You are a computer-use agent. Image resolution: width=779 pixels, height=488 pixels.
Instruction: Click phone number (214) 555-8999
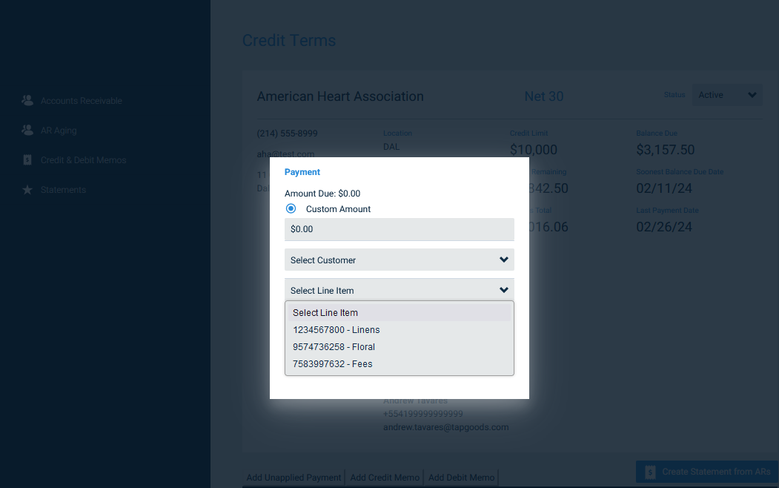tap(287, 133)
